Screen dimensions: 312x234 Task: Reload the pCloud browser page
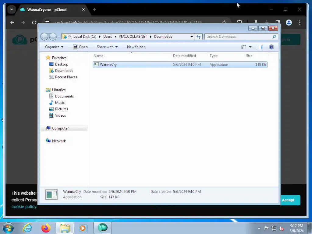coord(34,23)
